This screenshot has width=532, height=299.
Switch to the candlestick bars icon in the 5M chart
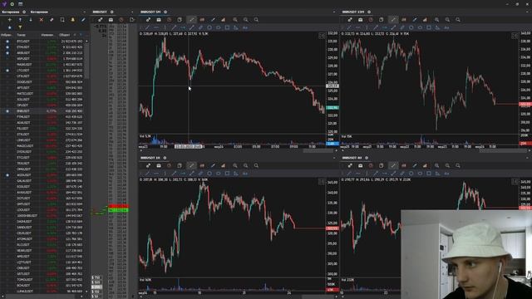click(x=202, y=20)
